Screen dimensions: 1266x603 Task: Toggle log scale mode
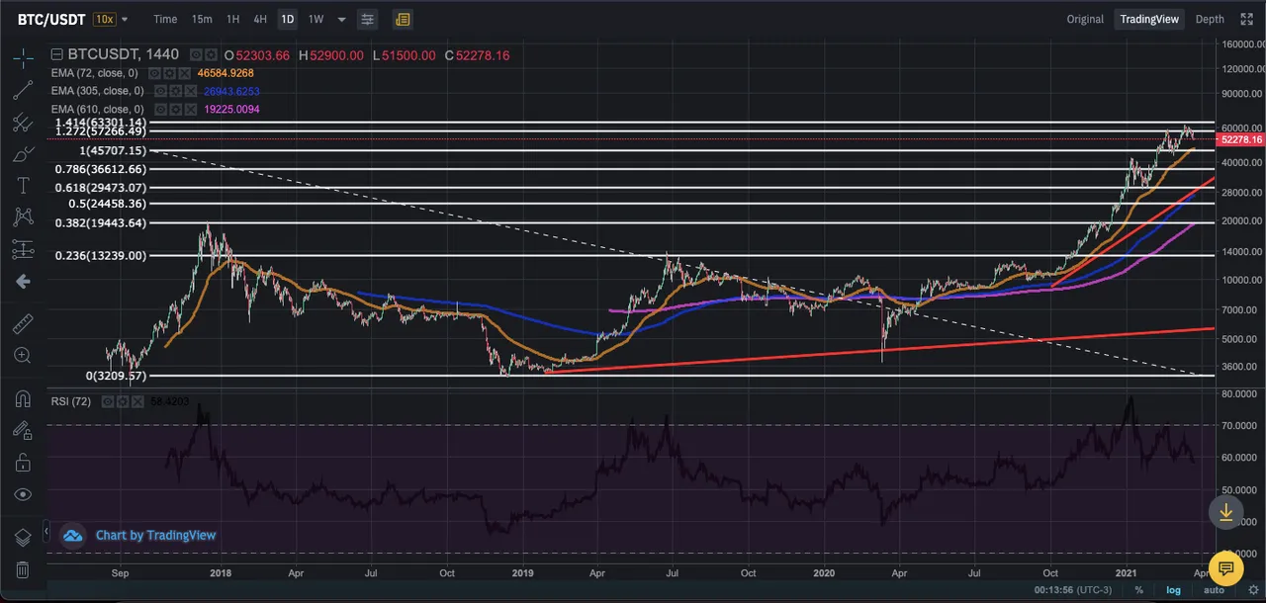1173,590
